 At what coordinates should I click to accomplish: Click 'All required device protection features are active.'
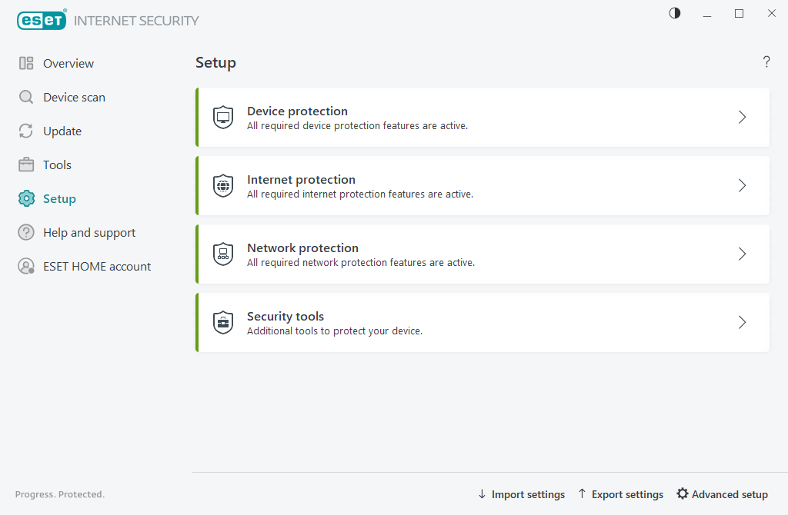click(x=357, y=125)
